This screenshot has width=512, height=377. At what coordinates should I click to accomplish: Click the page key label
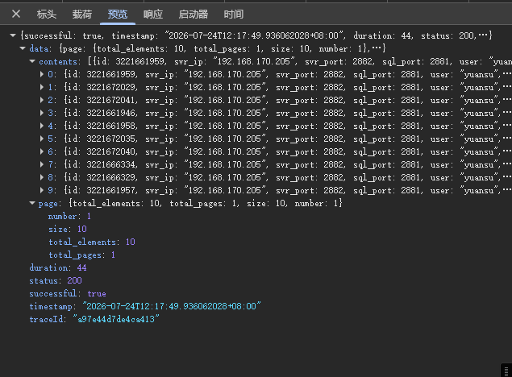tap(48, 204)
